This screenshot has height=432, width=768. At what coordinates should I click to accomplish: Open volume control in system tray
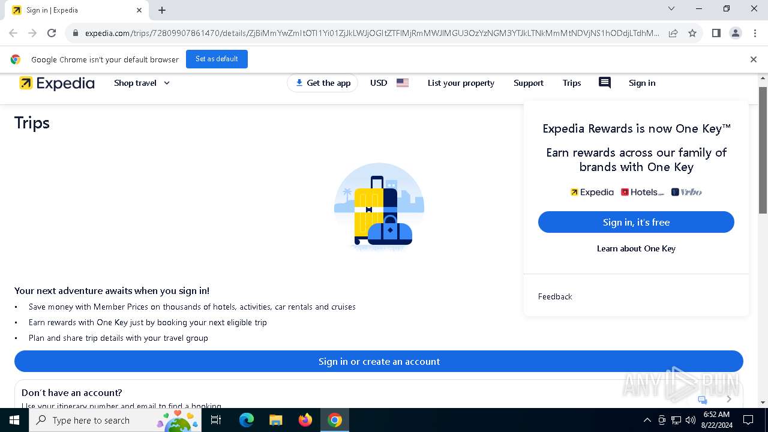[x=691, y=420]
